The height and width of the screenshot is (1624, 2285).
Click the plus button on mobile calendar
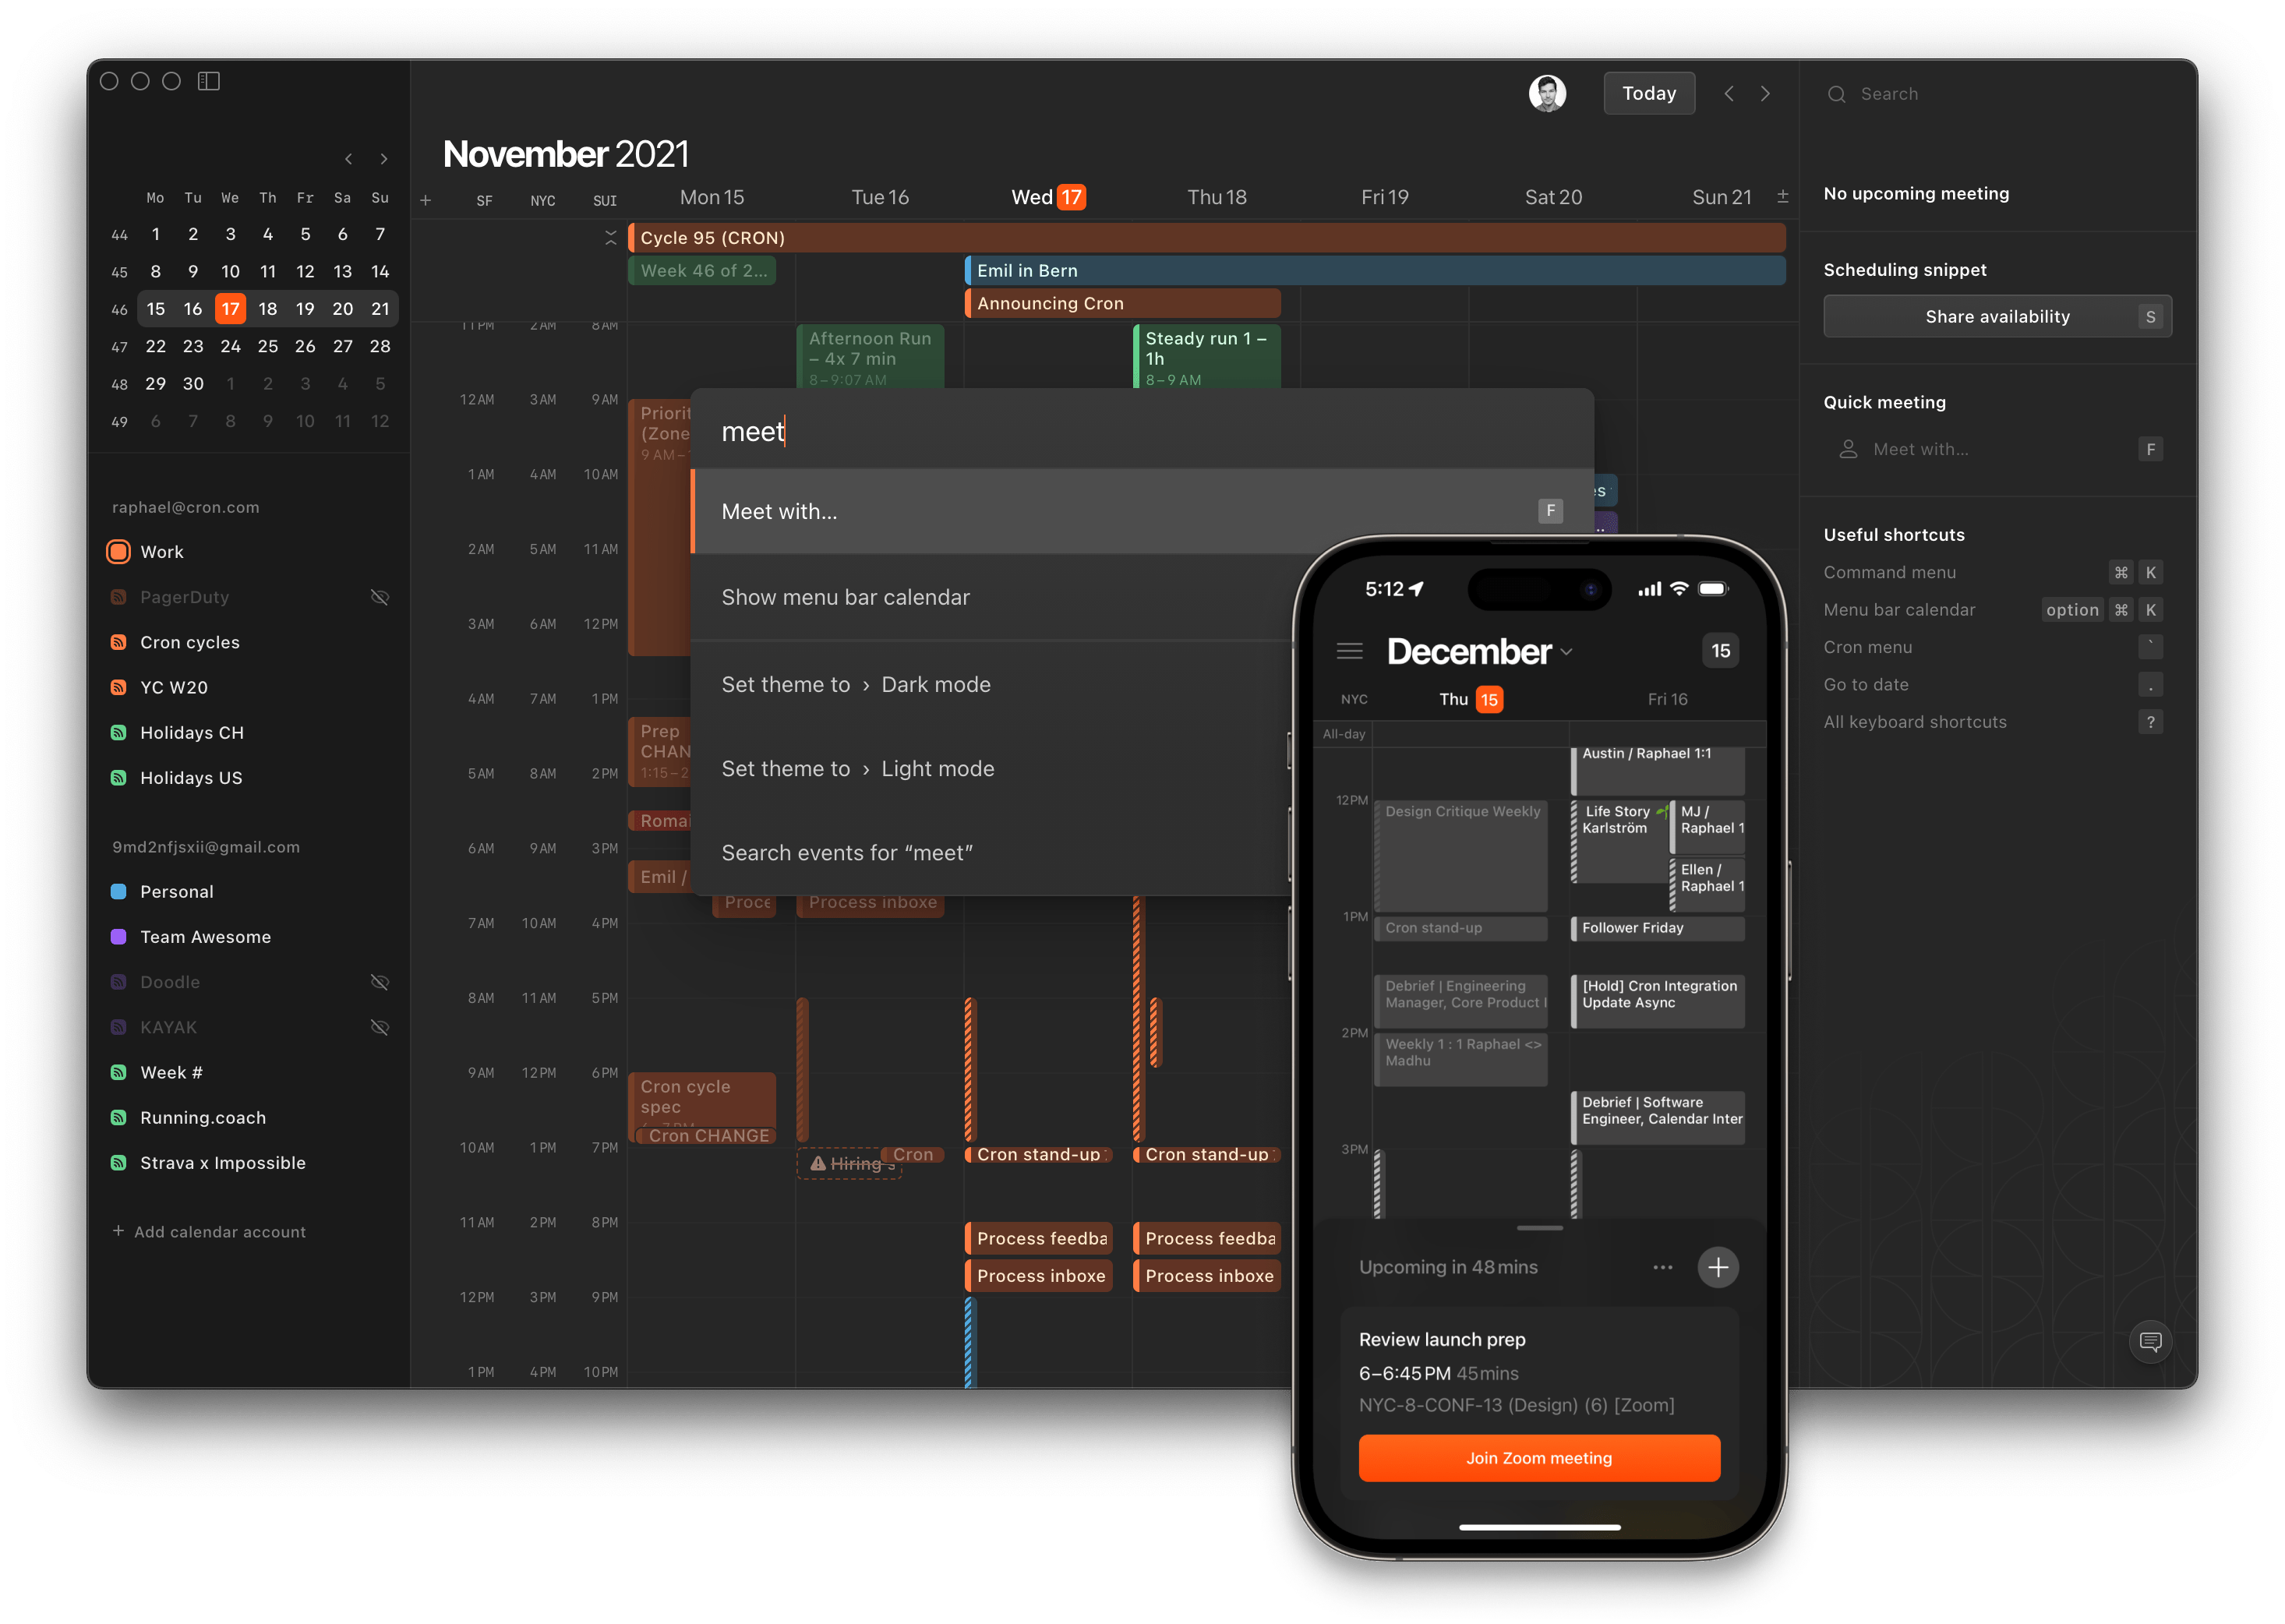1719,1267
